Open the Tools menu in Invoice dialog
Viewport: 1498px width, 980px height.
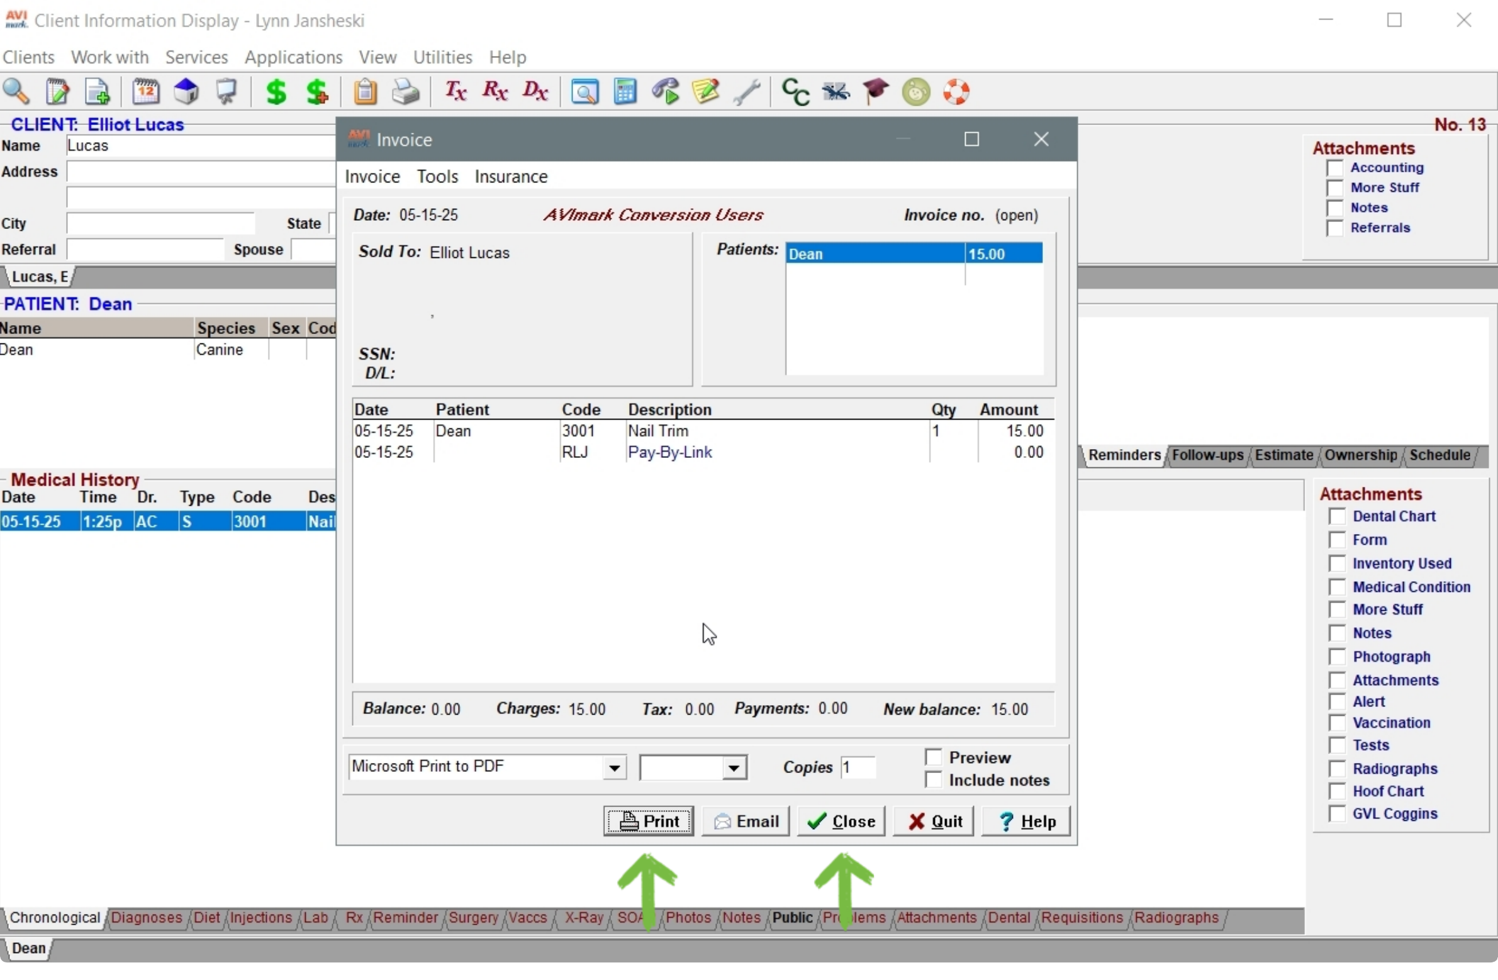[437, 177]
